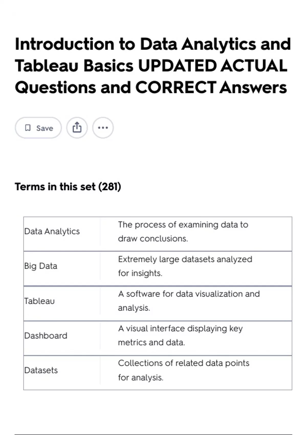This screenshot has width=307, height=435.
Task: Click 'Tableau Basics' in the title
Action: [74, 66]
